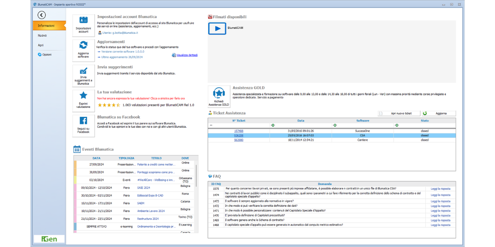Sort tickets by N° Ticket column header
Viewport: 495px width, 247px height.
coord(239,121)
